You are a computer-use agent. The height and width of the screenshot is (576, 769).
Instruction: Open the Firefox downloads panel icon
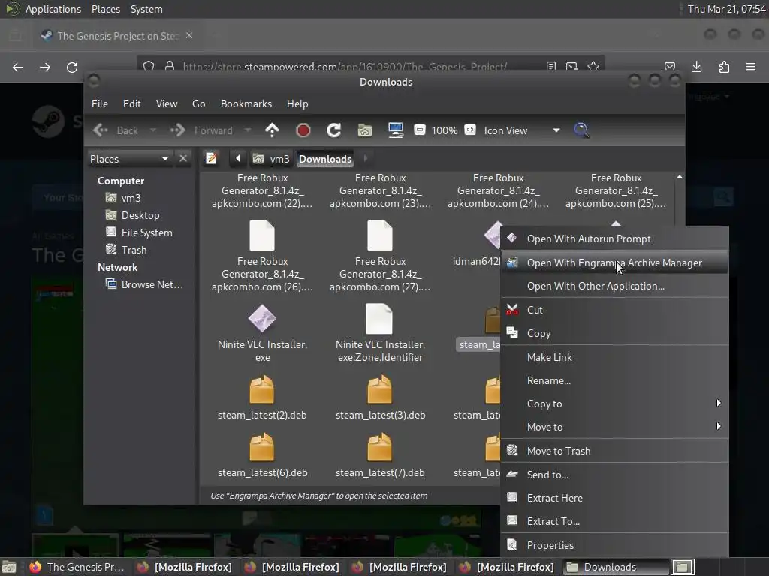(x=696, y=67)
